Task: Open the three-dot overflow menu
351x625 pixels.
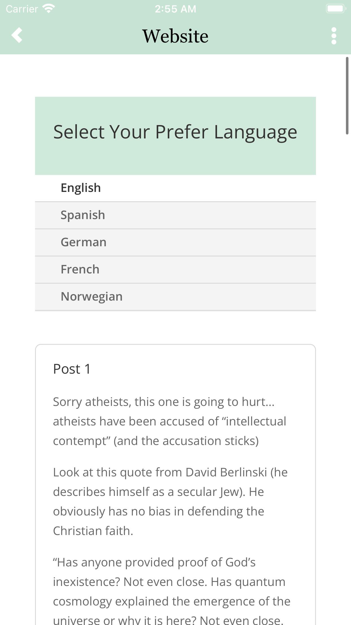Action: 334,36
